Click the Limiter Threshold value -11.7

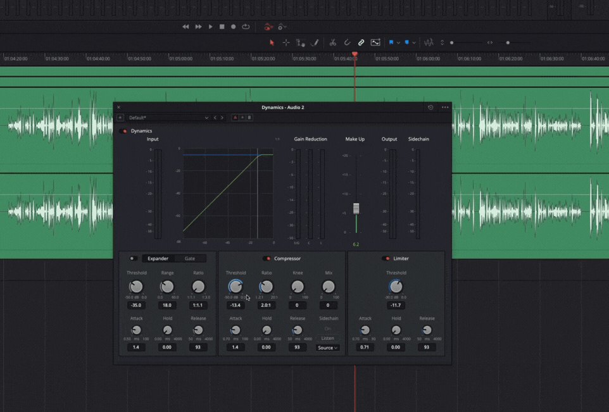click(396, 305)
